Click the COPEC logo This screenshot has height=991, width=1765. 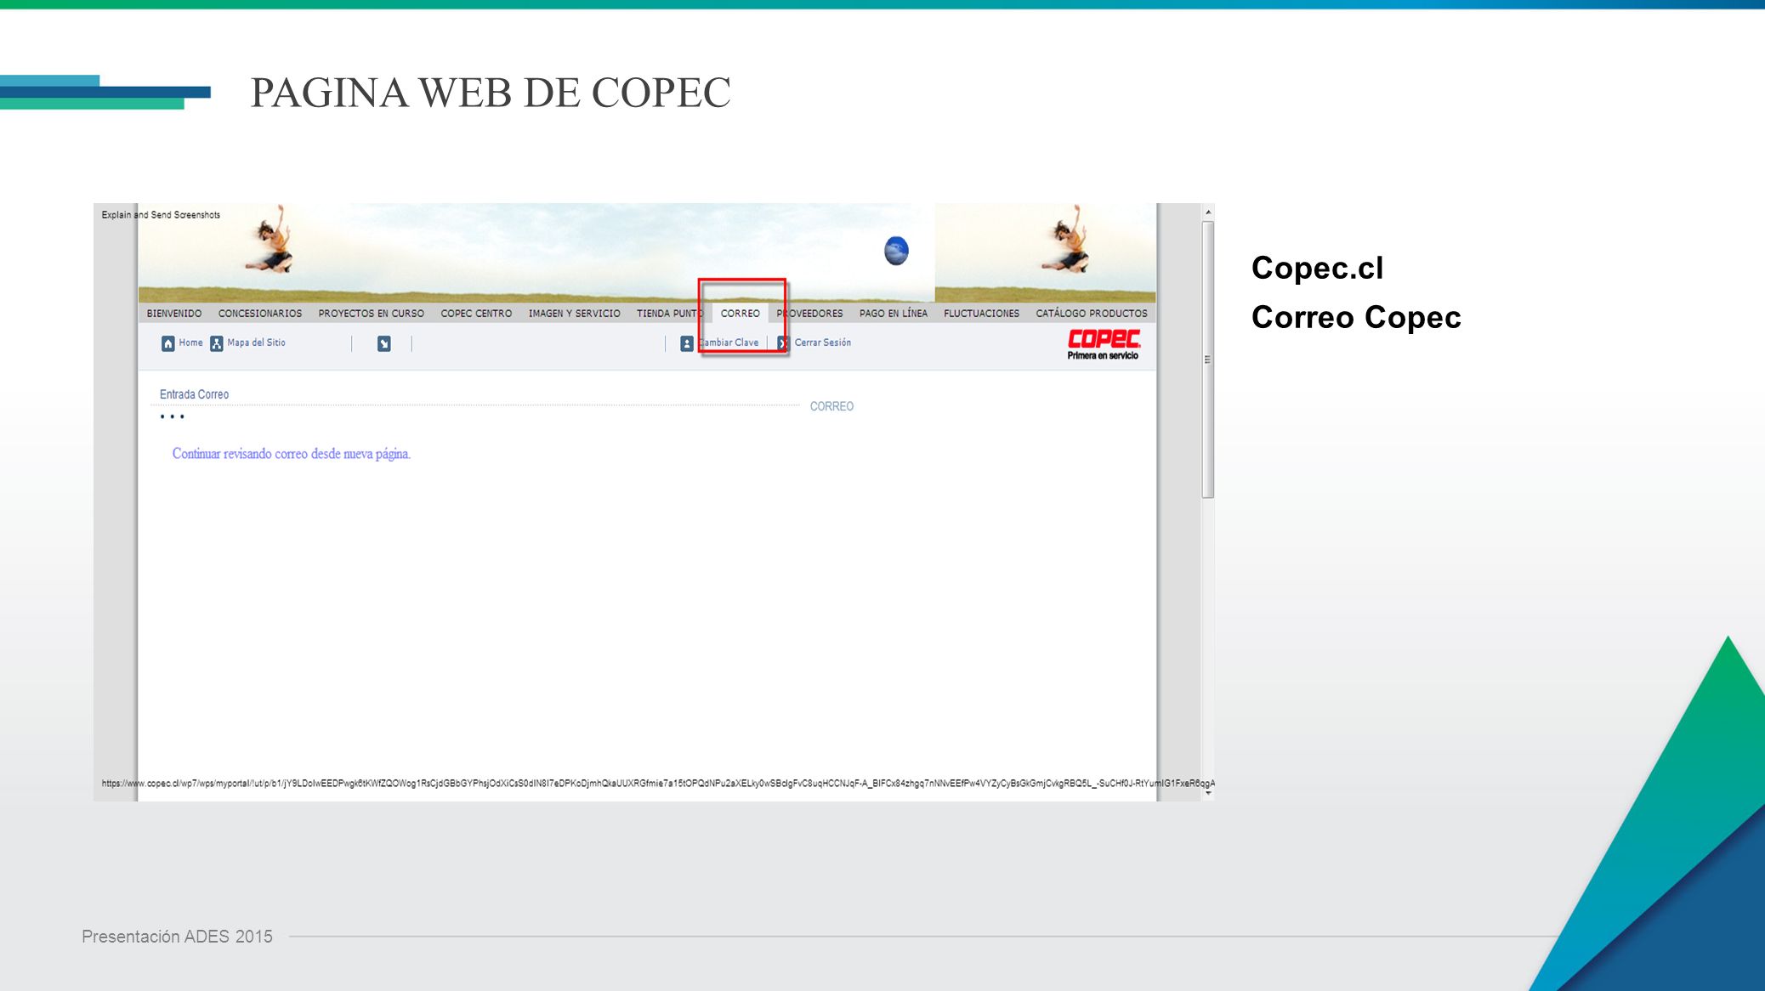tap(1104, 344)
